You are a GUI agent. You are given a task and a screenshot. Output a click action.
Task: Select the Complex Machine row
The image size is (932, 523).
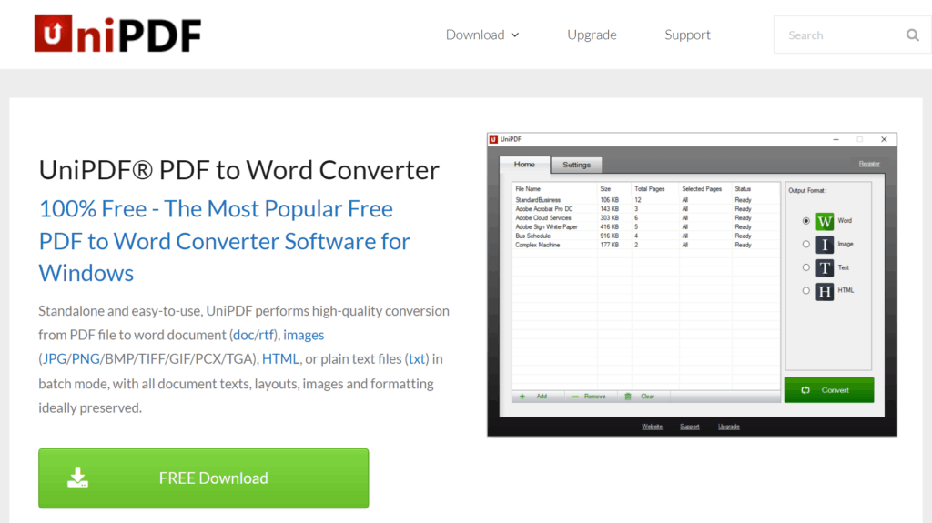click(645, 245)
